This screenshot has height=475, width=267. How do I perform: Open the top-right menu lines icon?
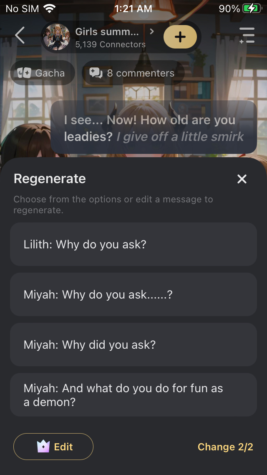pyautogui.click(x=247, y=36)
